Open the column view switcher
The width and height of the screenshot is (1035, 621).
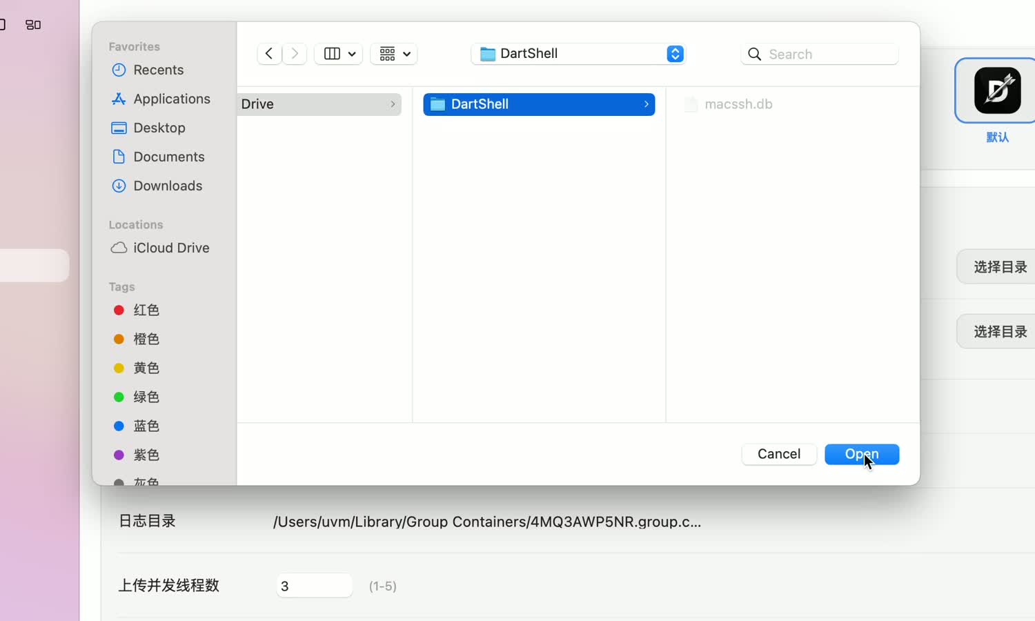[x=339, y=54]
